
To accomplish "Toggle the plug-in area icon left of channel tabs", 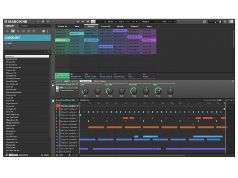I will pyautogui.click(x=53, y=86).
